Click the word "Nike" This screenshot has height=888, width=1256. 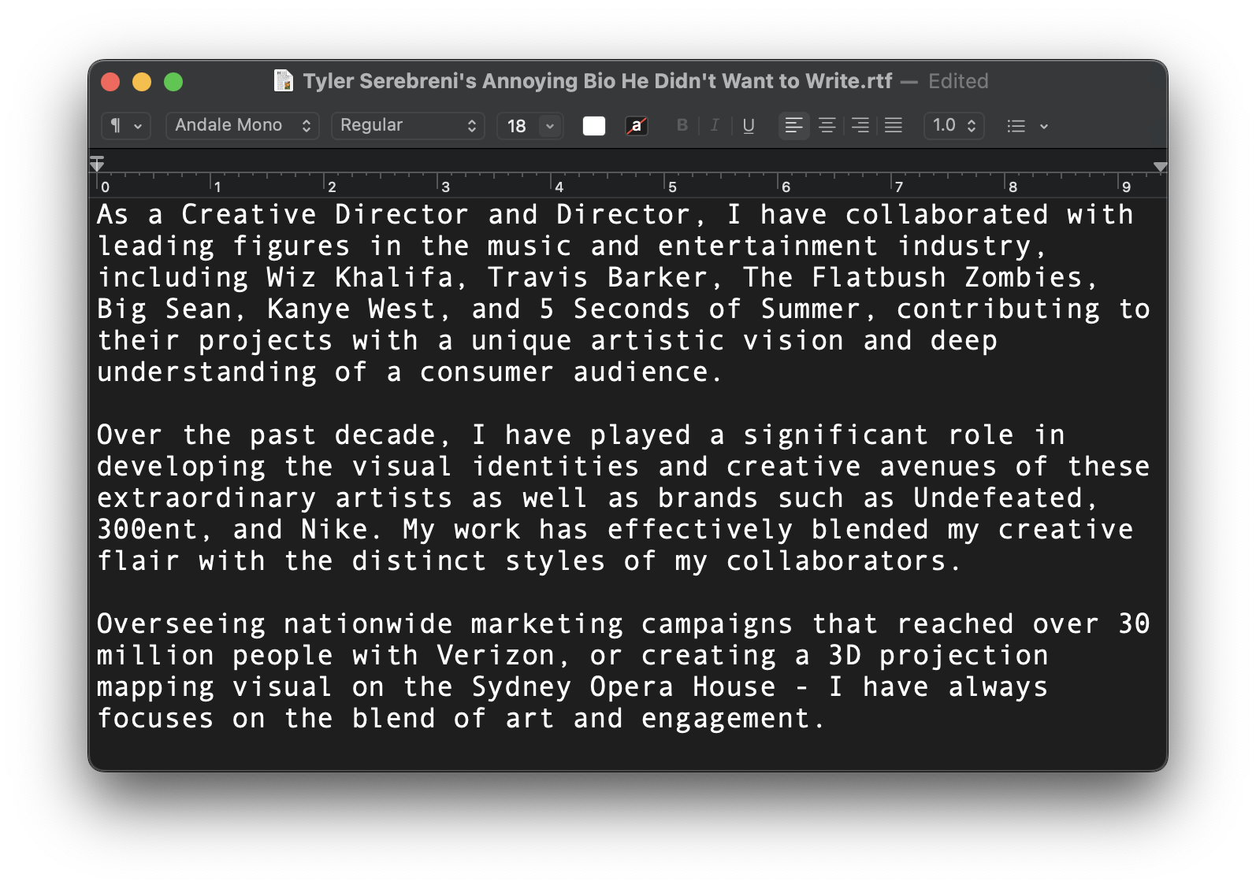pos(335,530)
